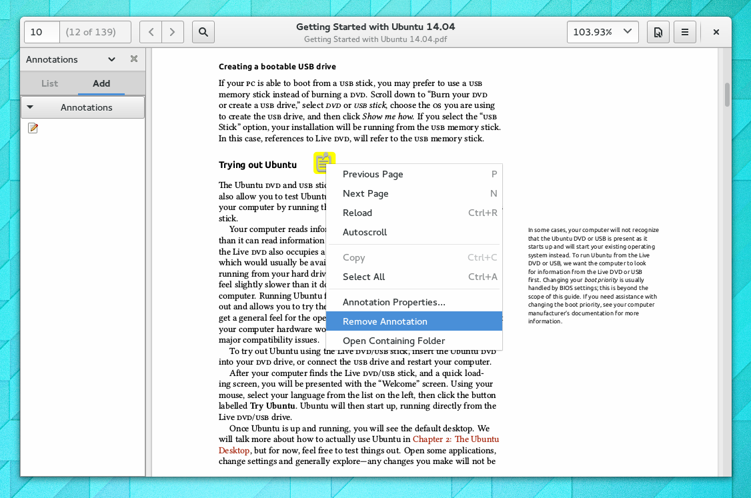Open the zoom level dropdown showing 103.93%

coord(602,31)
